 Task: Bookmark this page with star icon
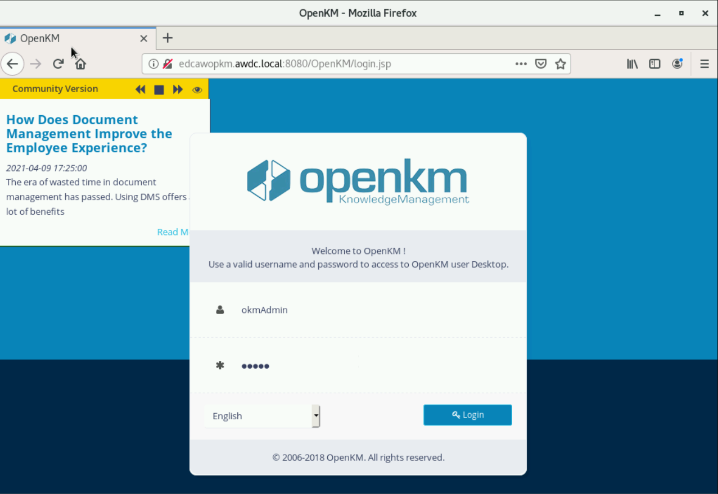[560, 64]
